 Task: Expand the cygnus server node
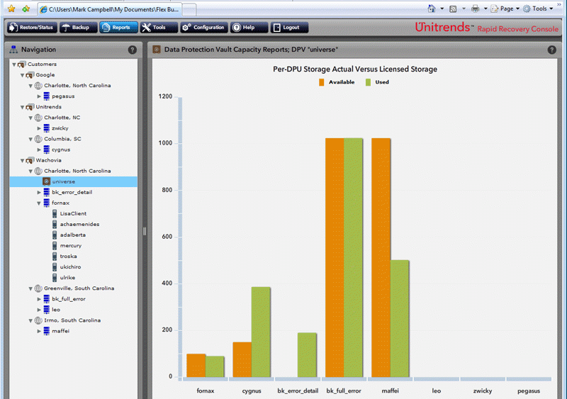coord(39,150)
